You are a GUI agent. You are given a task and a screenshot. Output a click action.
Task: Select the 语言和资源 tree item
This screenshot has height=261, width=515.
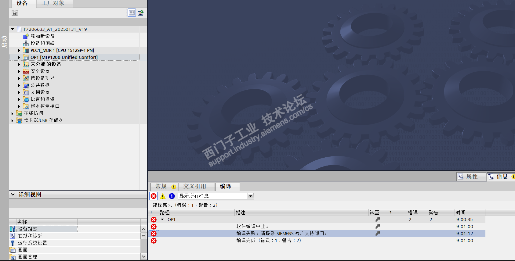[42, 99]
